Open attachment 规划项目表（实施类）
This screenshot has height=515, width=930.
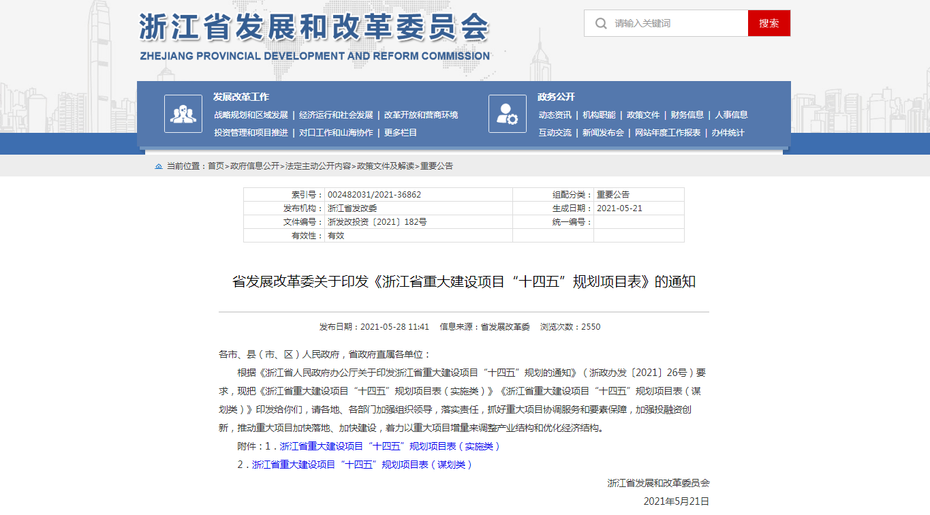tap(390, 446)
